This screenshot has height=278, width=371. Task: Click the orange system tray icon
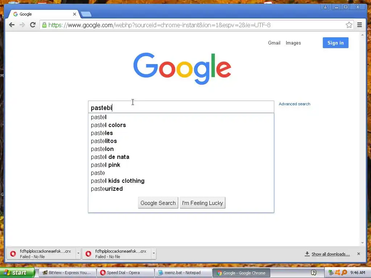click(338, 273)
